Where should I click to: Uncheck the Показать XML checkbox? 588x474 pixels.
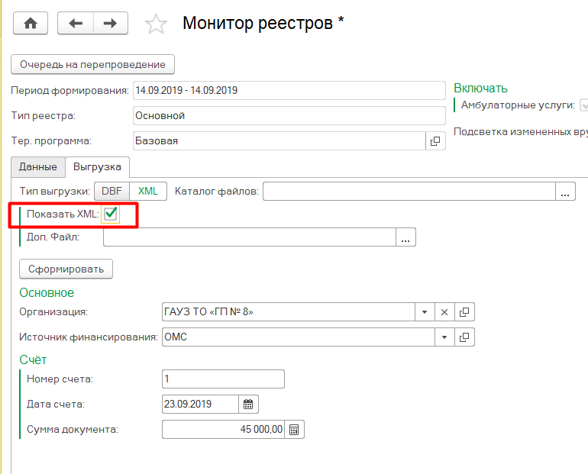point(111,214)
